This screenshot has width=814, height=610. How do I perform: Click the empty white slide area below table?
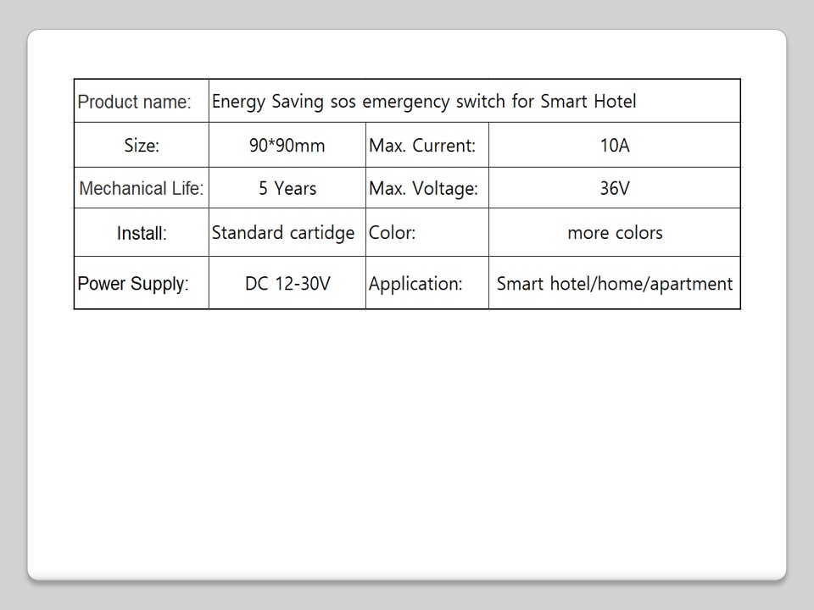click(407, 441)
